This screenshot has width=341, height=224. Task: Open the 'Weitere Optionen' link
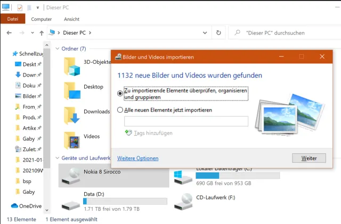[137, 158]
